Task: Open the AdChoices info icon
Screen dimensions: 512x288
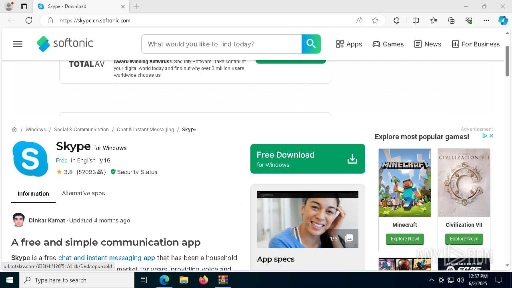Action: (484, 136)
